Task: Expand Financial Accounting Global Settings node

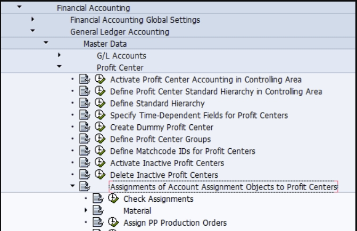Action: coord(33,20)
